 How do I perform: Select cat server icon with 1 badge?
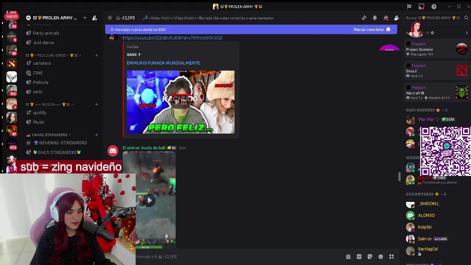11,104
